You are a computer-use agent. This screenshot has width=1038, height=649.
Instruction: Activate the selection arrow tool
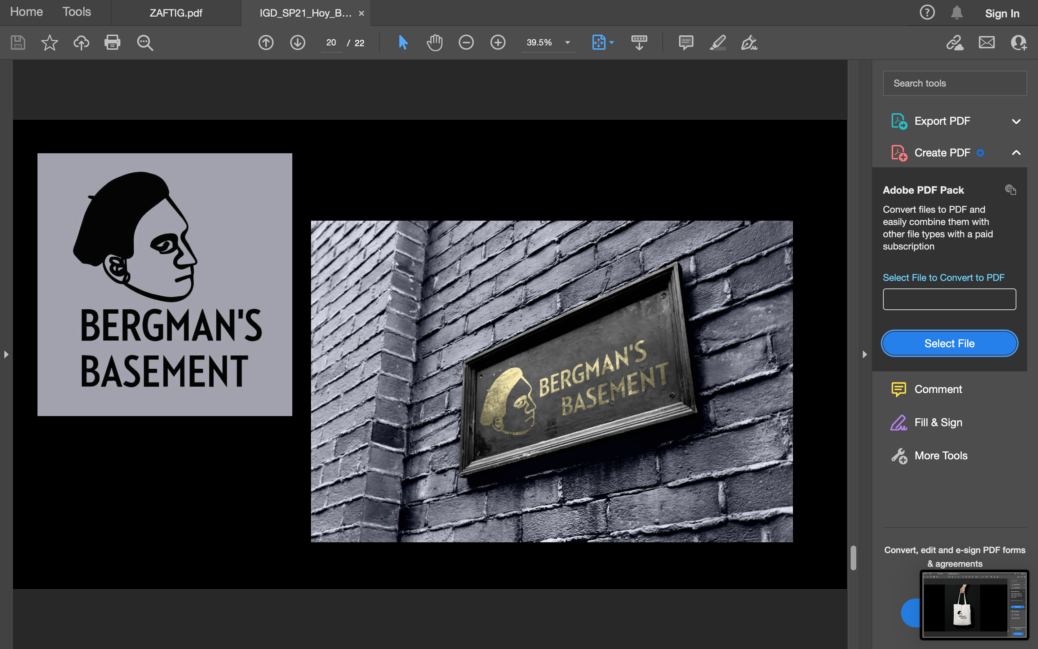click(403, 43)
